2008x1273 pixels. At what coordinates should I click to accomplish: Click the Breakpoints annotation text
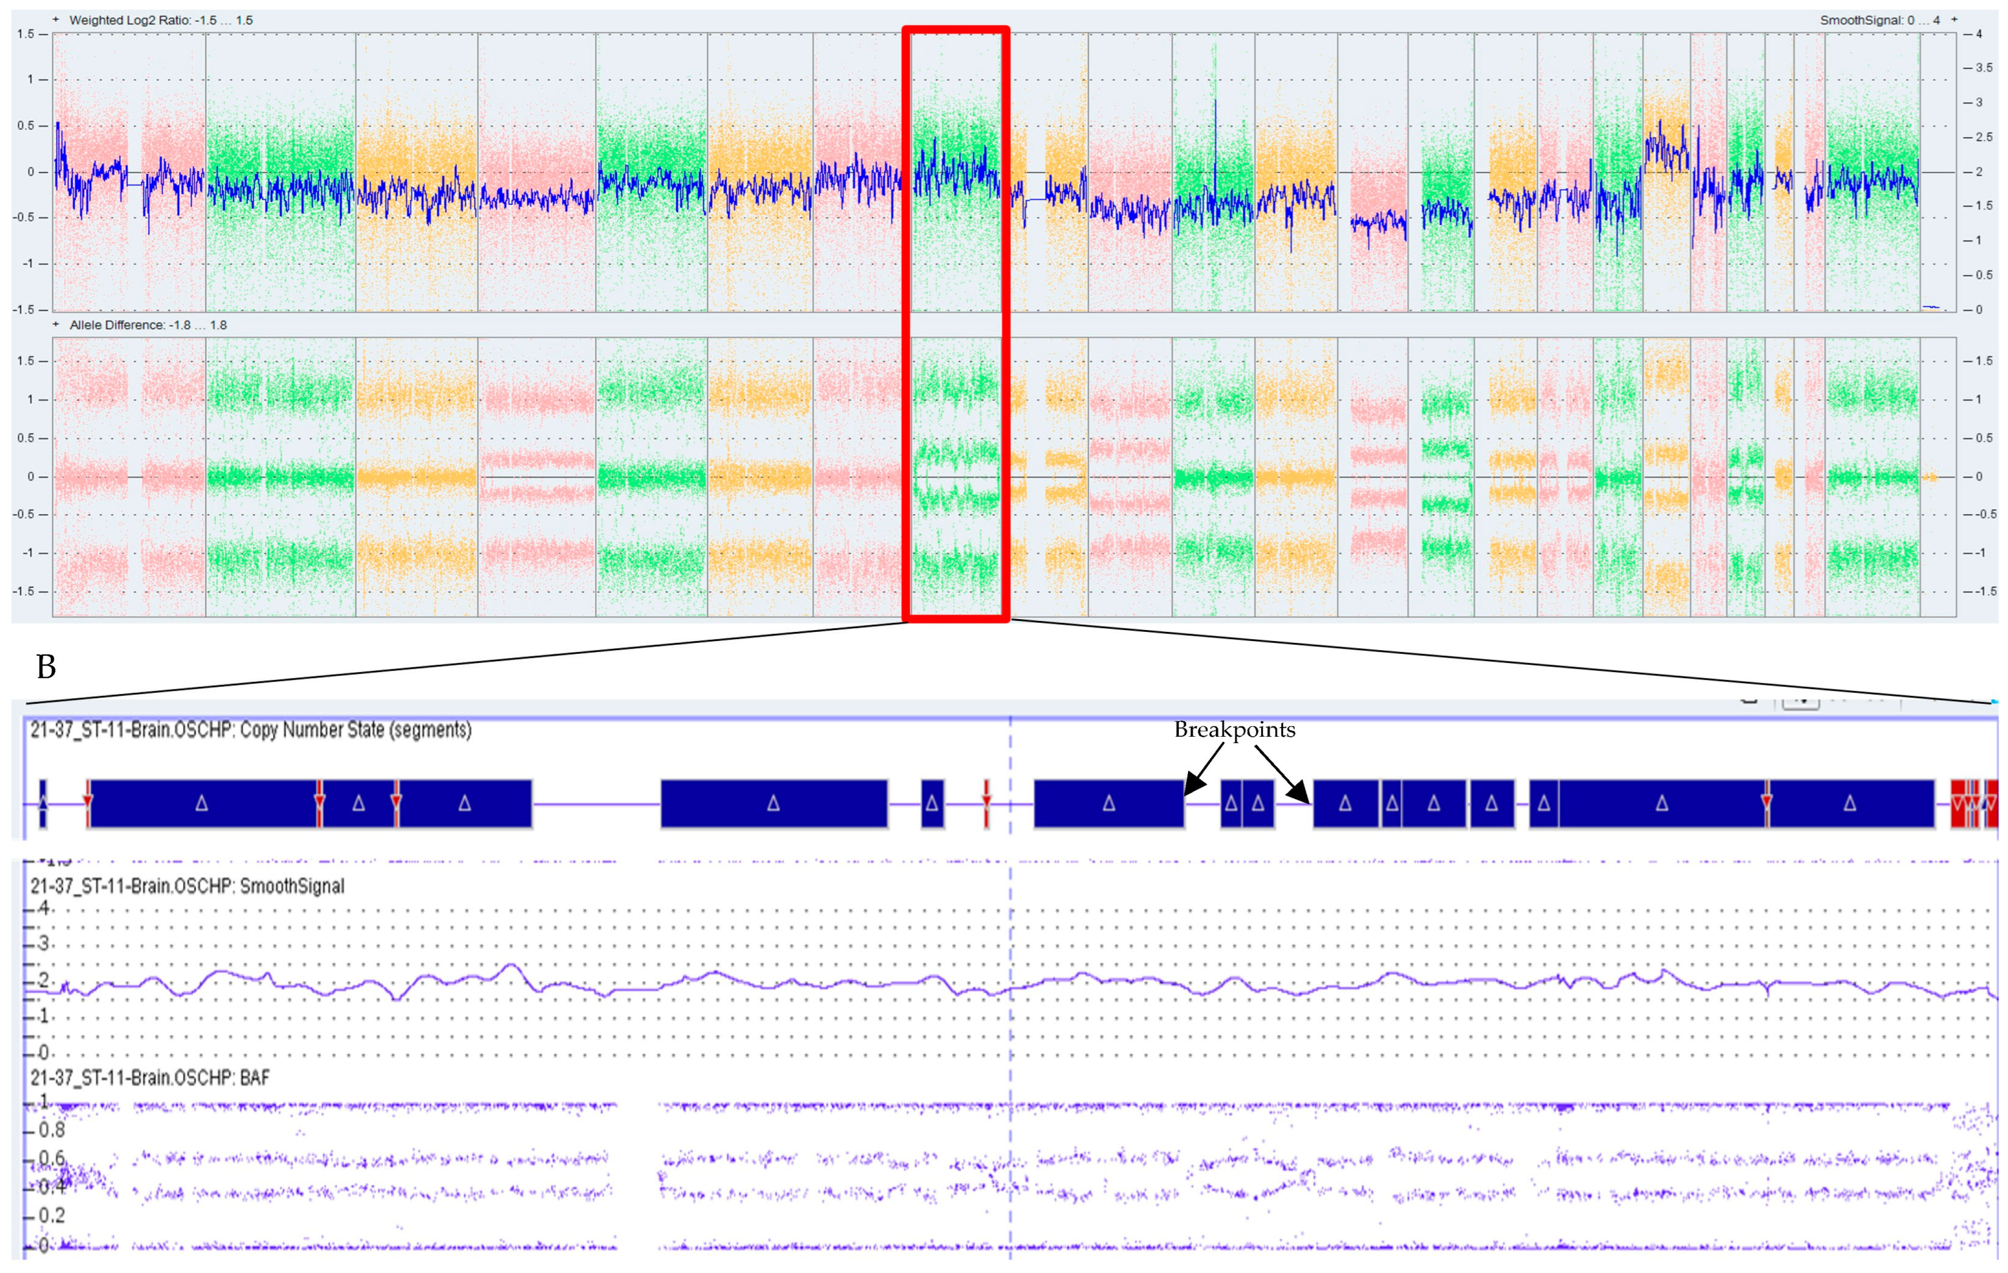point(1234,730)
